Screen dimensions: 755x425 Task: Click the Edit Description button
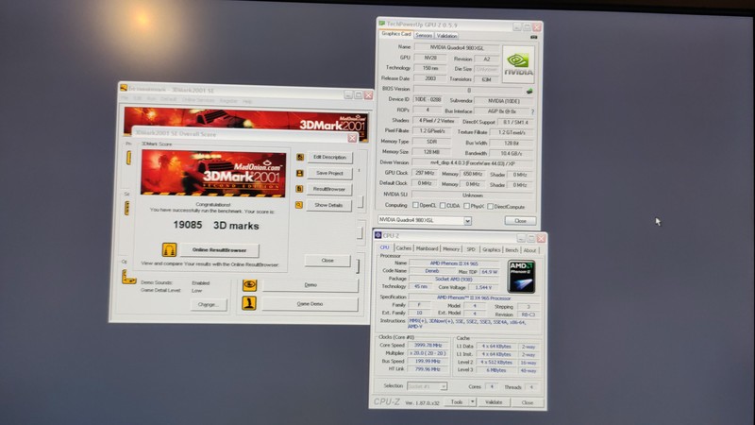[329, 157]
